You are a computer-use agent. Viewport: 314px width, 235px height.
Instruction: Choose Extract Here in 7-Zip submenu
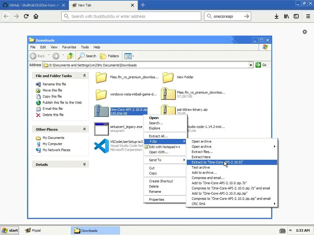point(232,157)
